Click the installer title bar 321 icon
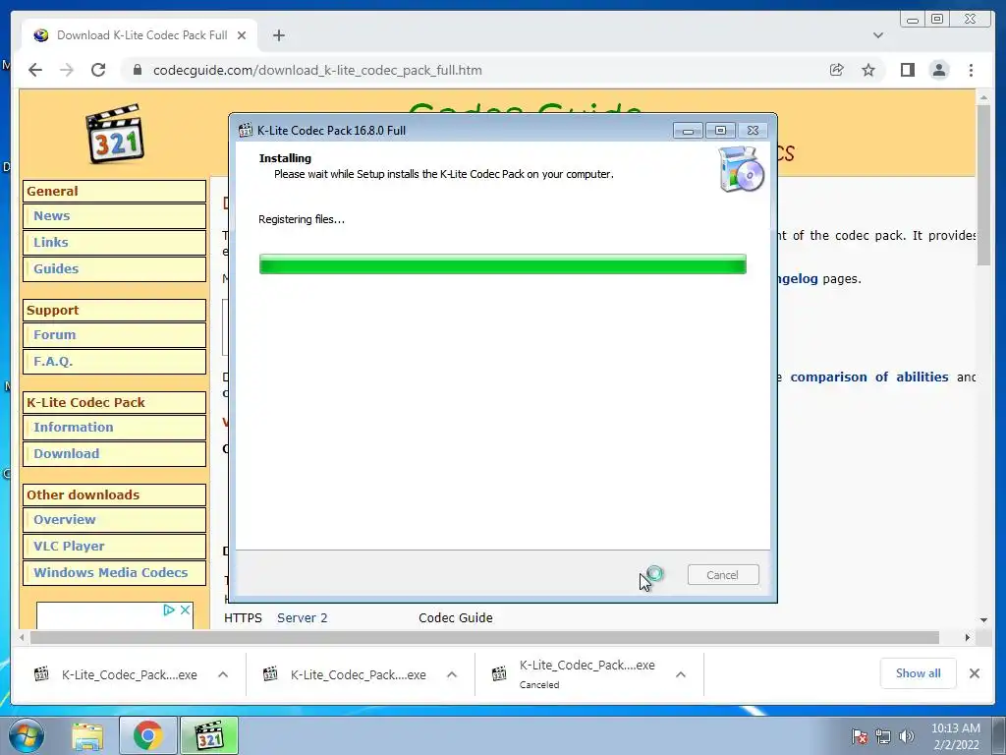Image resolution: width=1006 pixels, height=755 pixels. point(245,131)
